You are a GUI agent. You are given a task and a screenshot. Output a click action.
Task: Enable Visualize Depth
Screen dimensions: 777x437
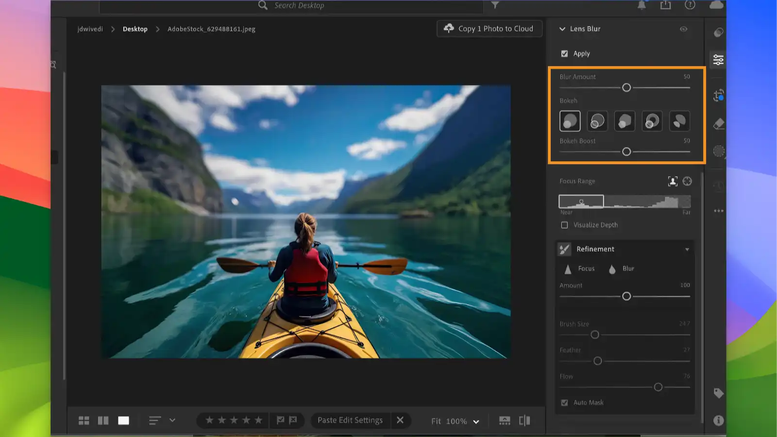pos(564,225)
